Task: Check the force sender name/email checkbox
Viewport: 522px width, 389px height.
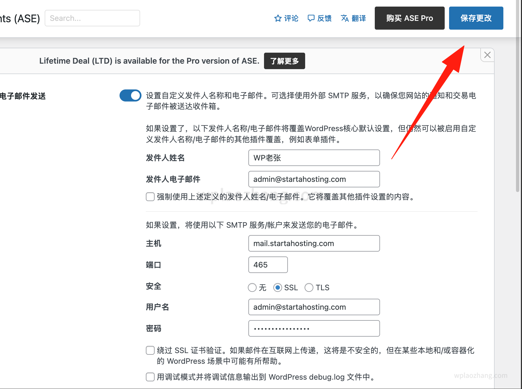Action: pyautogui.click(x=150, y=197)
